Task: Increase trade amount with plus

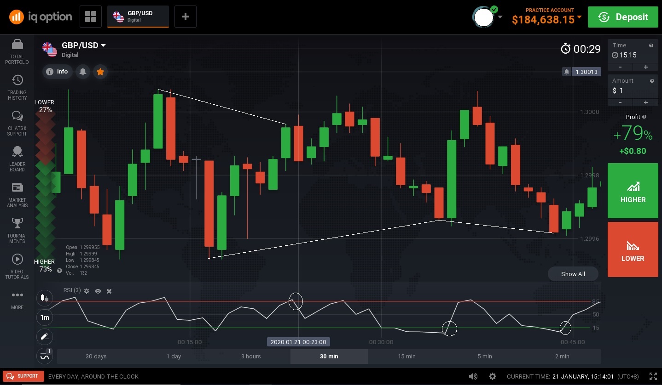Action: (x=645, y=102)
